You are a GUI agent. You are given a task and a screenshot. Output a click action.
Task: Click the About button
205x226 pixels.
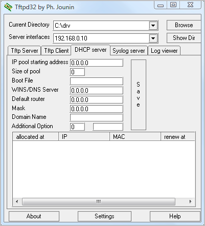pos(34,216)
